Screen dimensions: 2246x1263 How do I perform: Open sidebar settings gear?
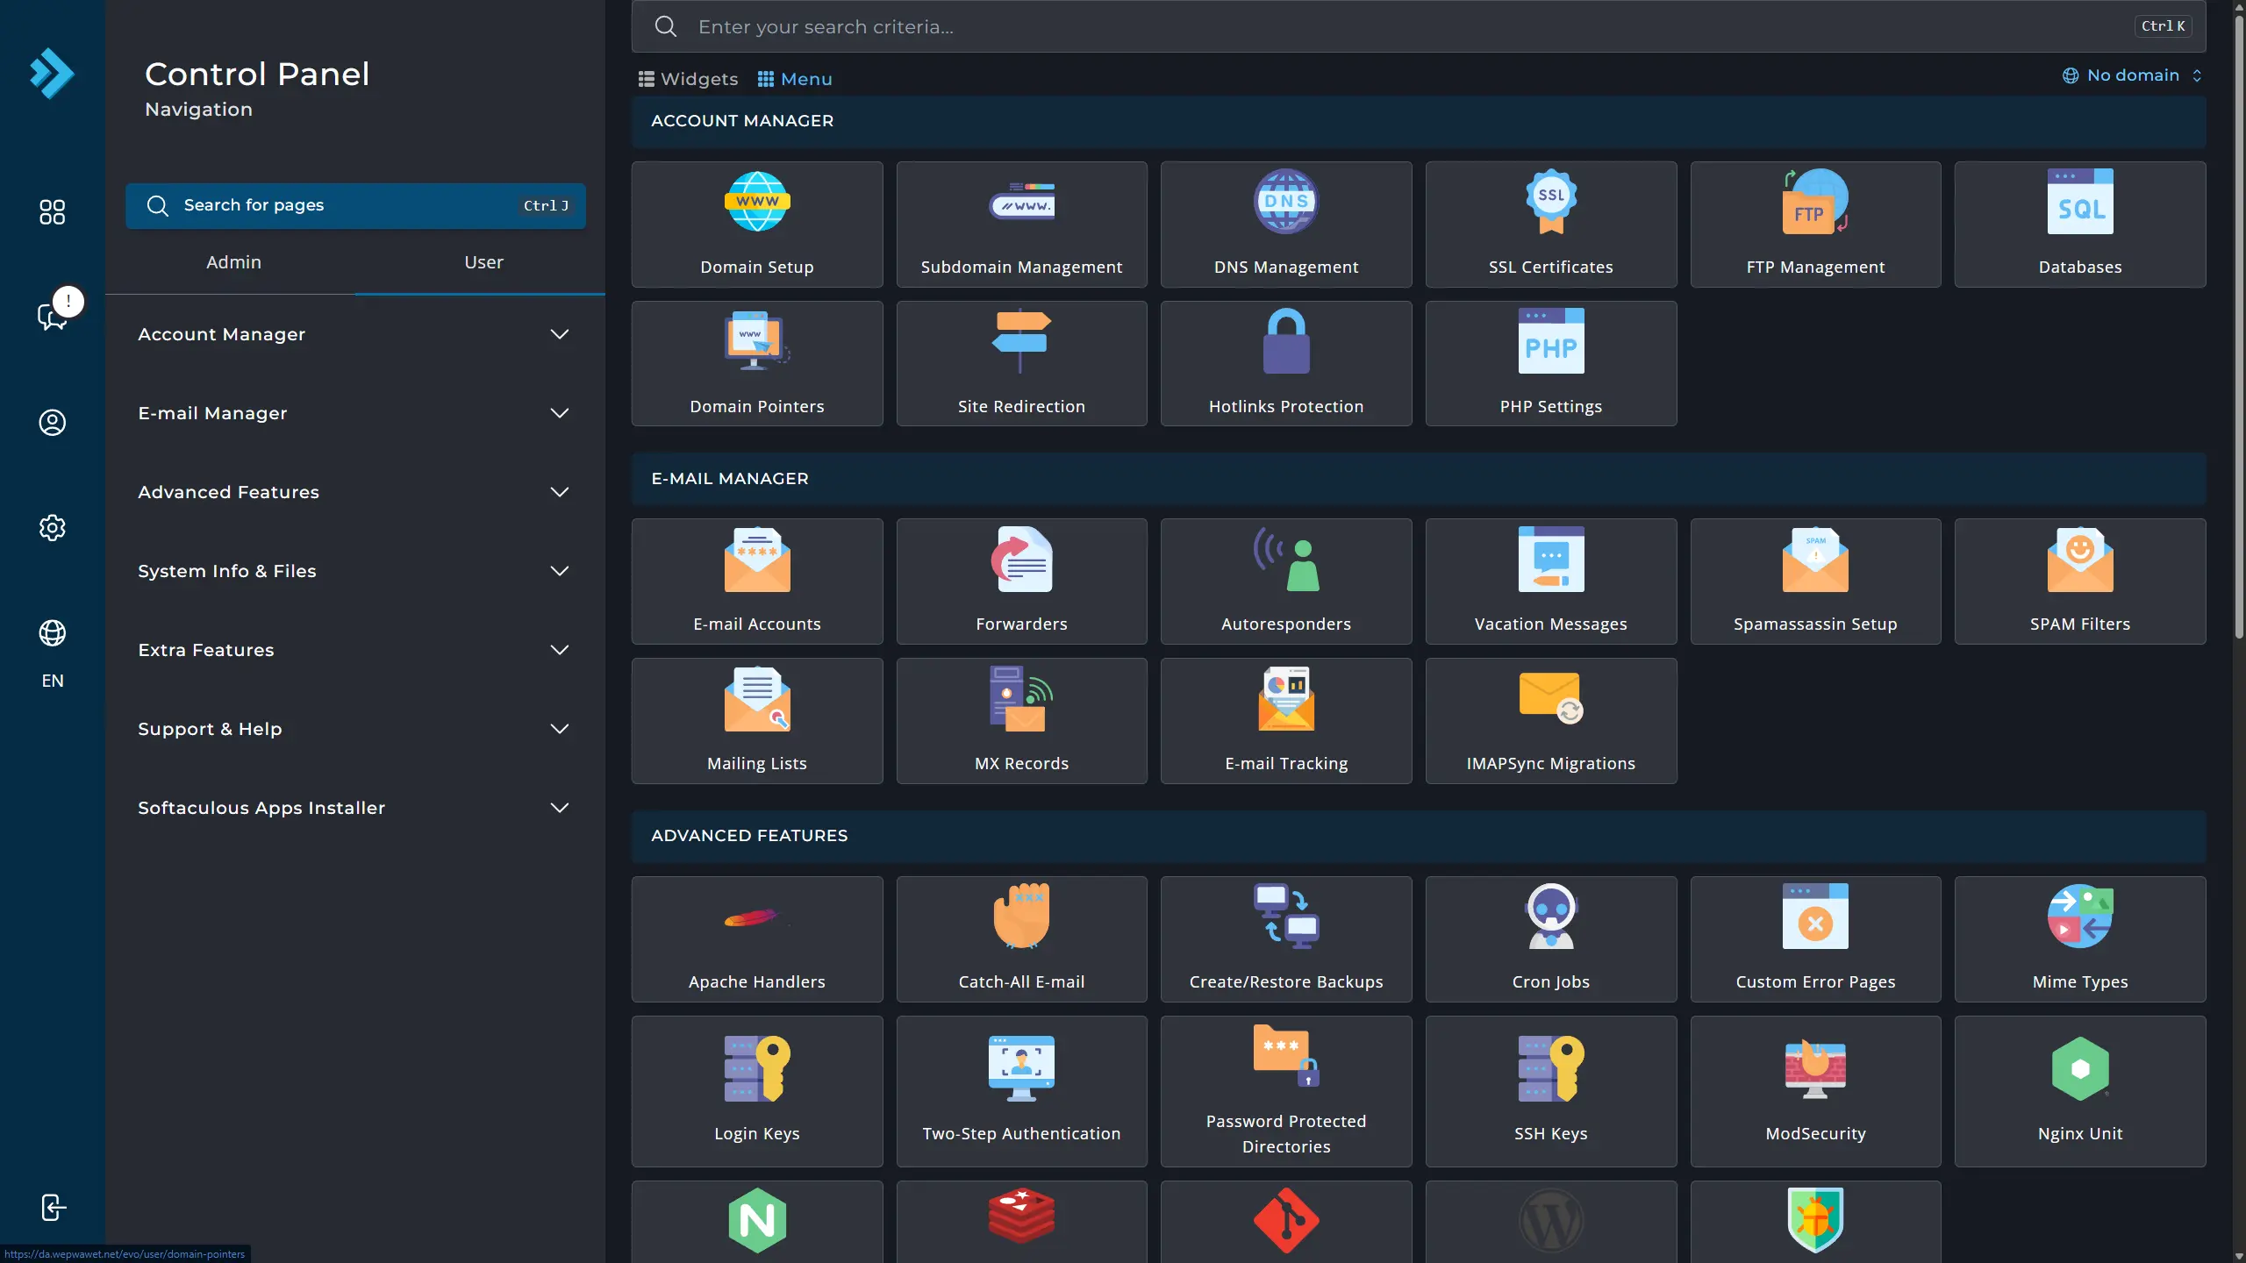[x=53, y=527]
